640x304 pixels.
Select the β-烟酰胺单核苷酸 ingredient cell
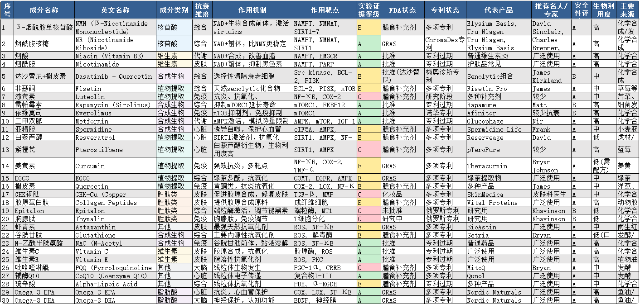point(44,28)
